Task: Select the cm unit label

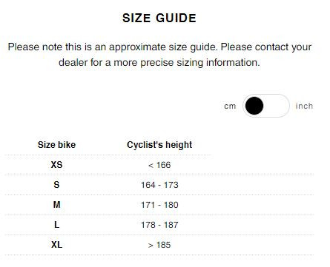Action: pyautogui.click(x=230, y=107)
